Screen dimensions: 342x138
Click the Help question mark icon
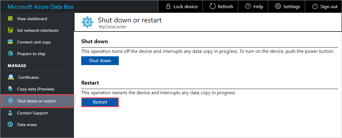tap(248, 6)
